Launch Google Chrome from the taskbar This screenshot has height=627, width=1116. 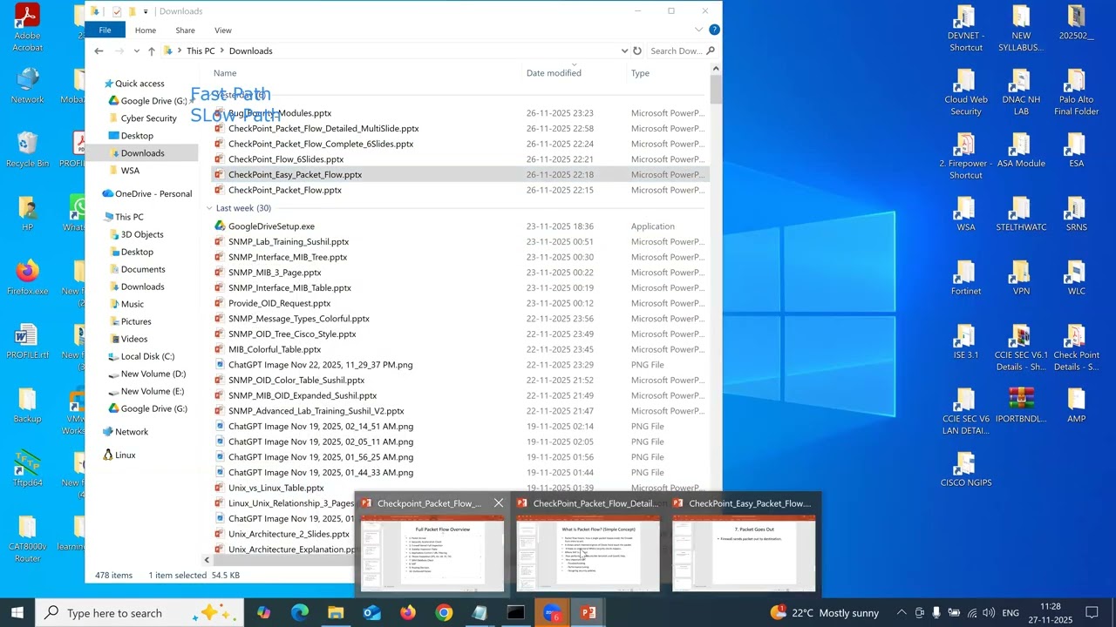444,613
